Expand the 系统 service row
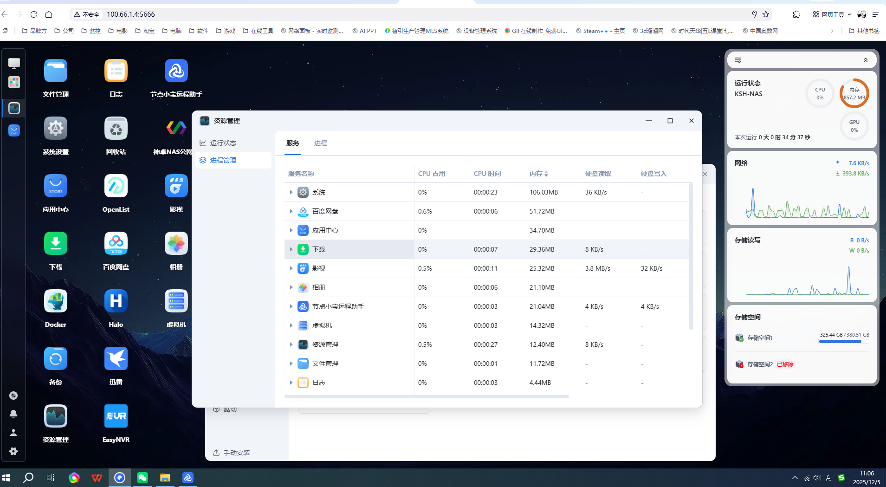Image resolution: width=886 pixels, height=487 pixels. coord(291,192)
